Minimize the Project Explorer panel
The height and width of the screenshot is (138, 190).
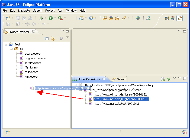[62, 31]
